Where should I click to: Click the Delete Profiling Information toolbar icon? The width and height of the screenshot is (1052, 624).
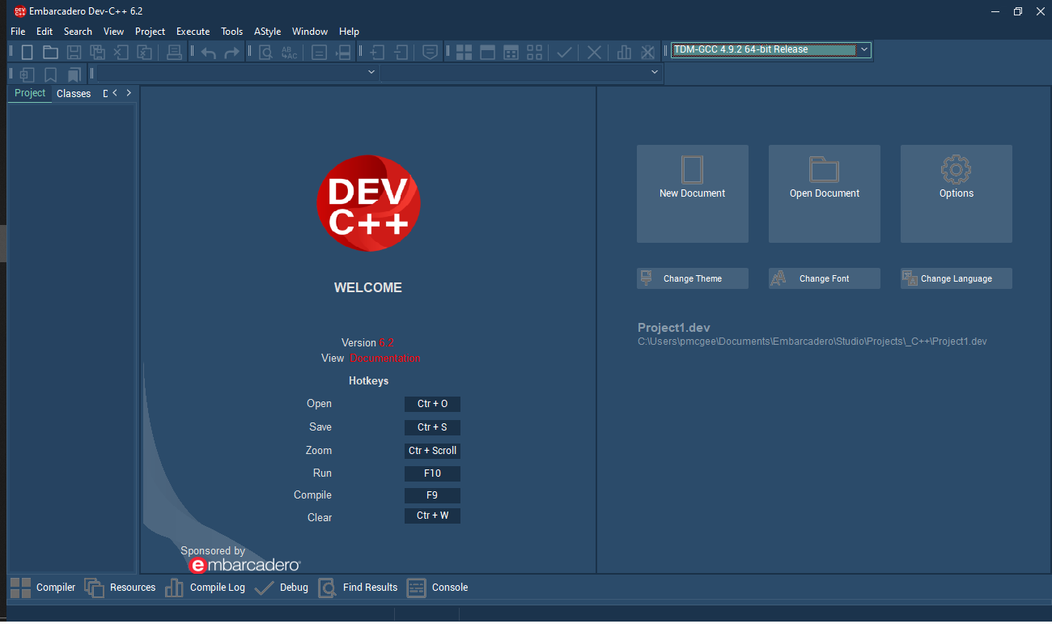pos(647,53)
